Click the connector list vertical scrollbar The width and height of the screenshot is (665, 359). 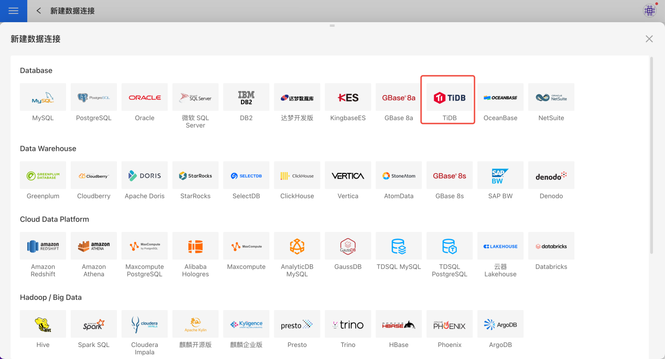tap(652, 155)
